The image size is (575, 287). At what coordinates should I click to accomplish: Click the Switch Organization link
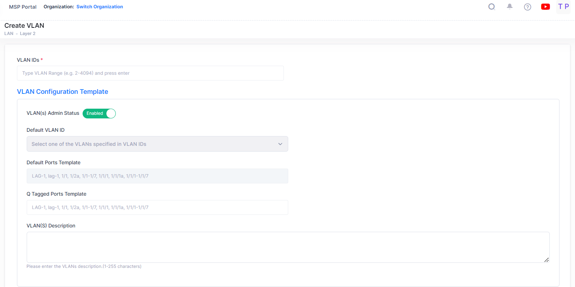pyautogui.click(x=100, y=6)
